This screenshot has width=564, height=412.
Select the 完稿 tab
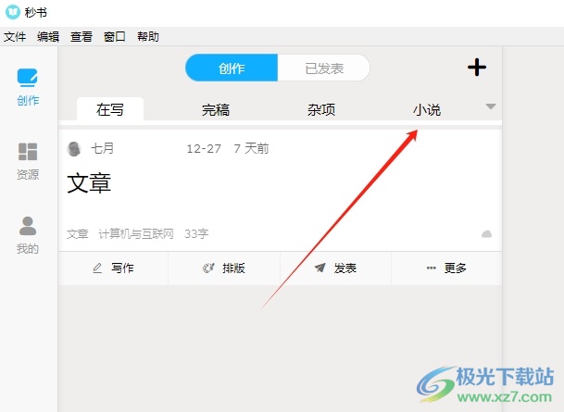[216, 110]
